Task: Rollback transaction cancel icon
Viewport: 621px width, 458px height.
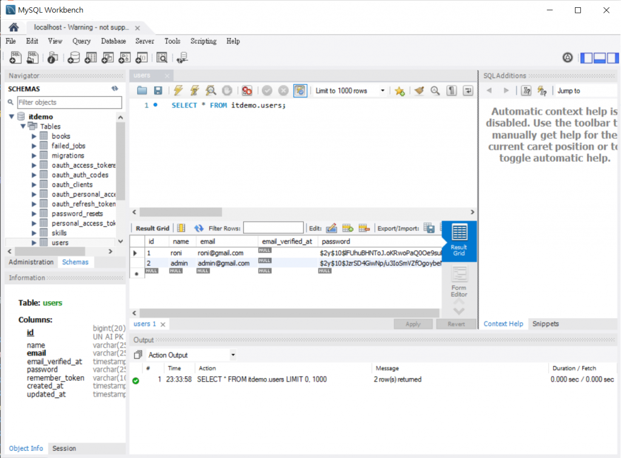Action: pyautogui.click(x=283, y=91)
